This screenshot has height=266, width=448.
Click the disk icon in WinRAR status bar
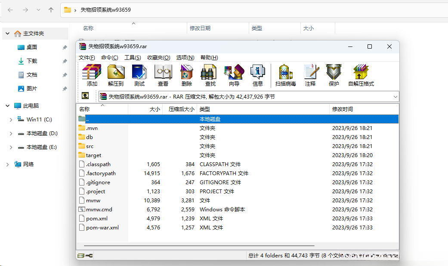(81, 255)
